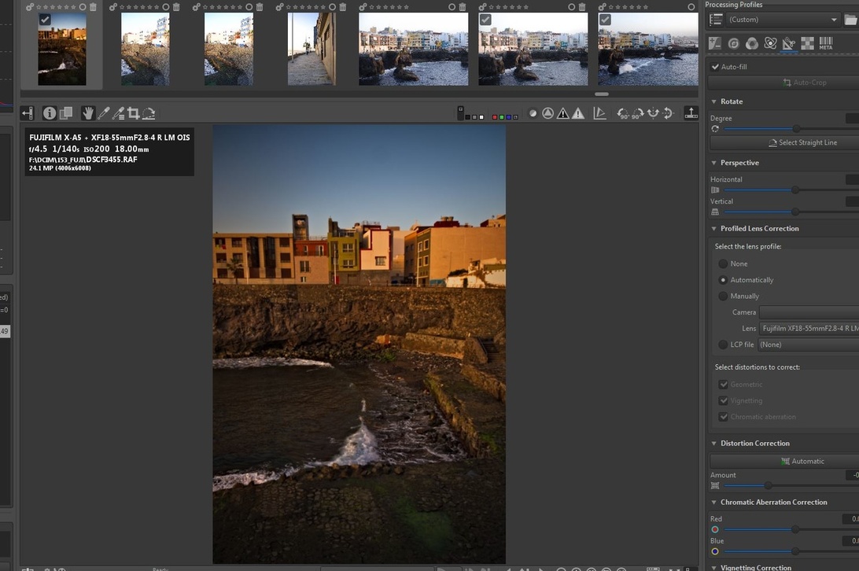Select the Hand navigation tool

87,113
